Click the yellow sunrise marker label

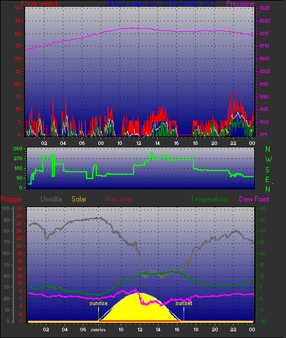coord(98,303)
